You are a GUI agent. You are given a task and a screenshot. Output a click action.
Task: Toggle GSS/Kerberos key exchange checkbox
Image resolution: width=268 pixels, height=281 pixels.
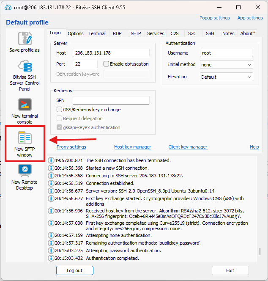(x=59, y=110)
